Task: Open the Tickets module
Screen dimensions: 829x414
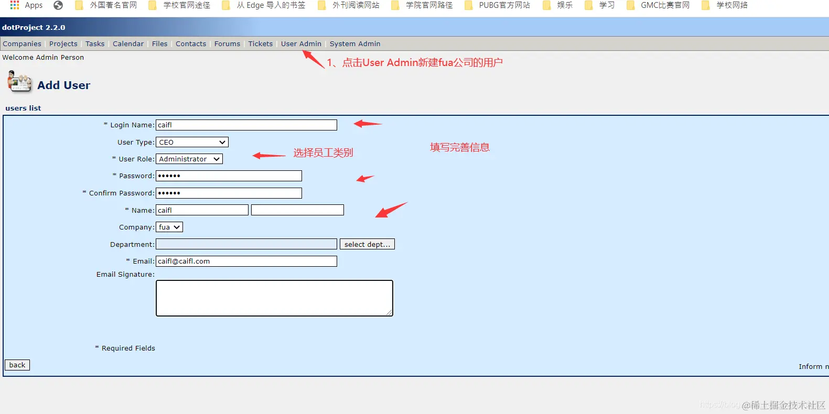Action: (261, 44)
